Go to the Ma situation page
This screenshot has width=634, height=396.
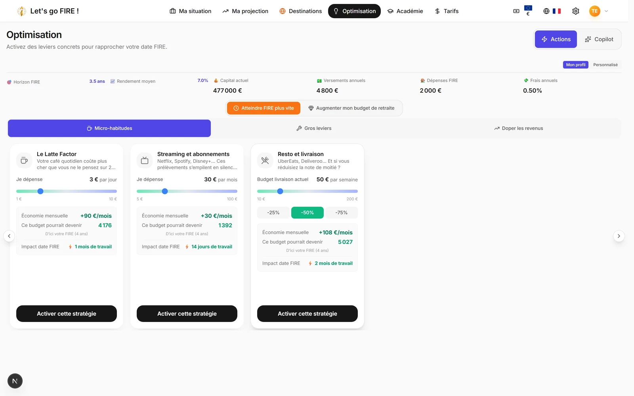point(191,11)
